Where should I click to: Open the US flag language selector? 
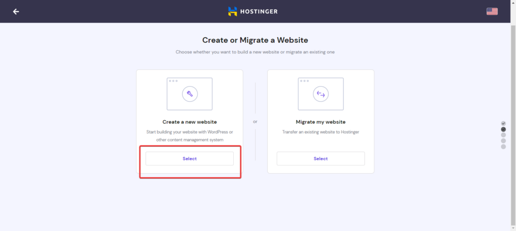click(x=492, y=12)
